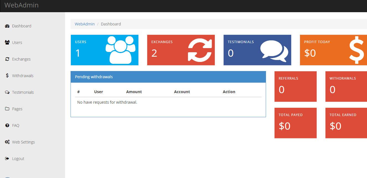Click the User column header
The image size is (367, 178).
[x=99, y=92]
